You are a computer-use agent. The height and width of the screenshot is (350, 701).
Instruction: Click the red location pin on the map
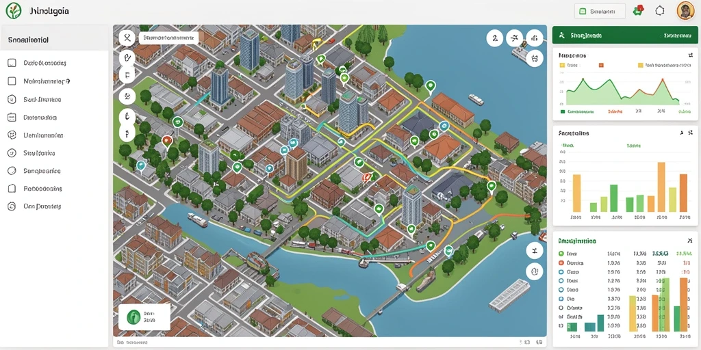167,142
